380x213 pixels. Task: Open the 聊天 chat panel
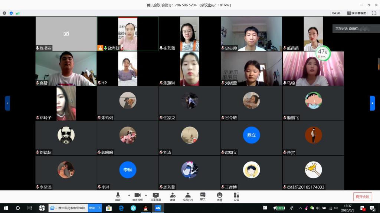pos(203,196)
